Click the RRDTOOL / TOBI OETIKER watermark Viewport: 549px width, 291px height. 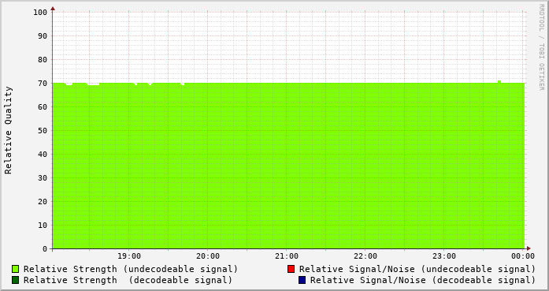pos(541,47)
